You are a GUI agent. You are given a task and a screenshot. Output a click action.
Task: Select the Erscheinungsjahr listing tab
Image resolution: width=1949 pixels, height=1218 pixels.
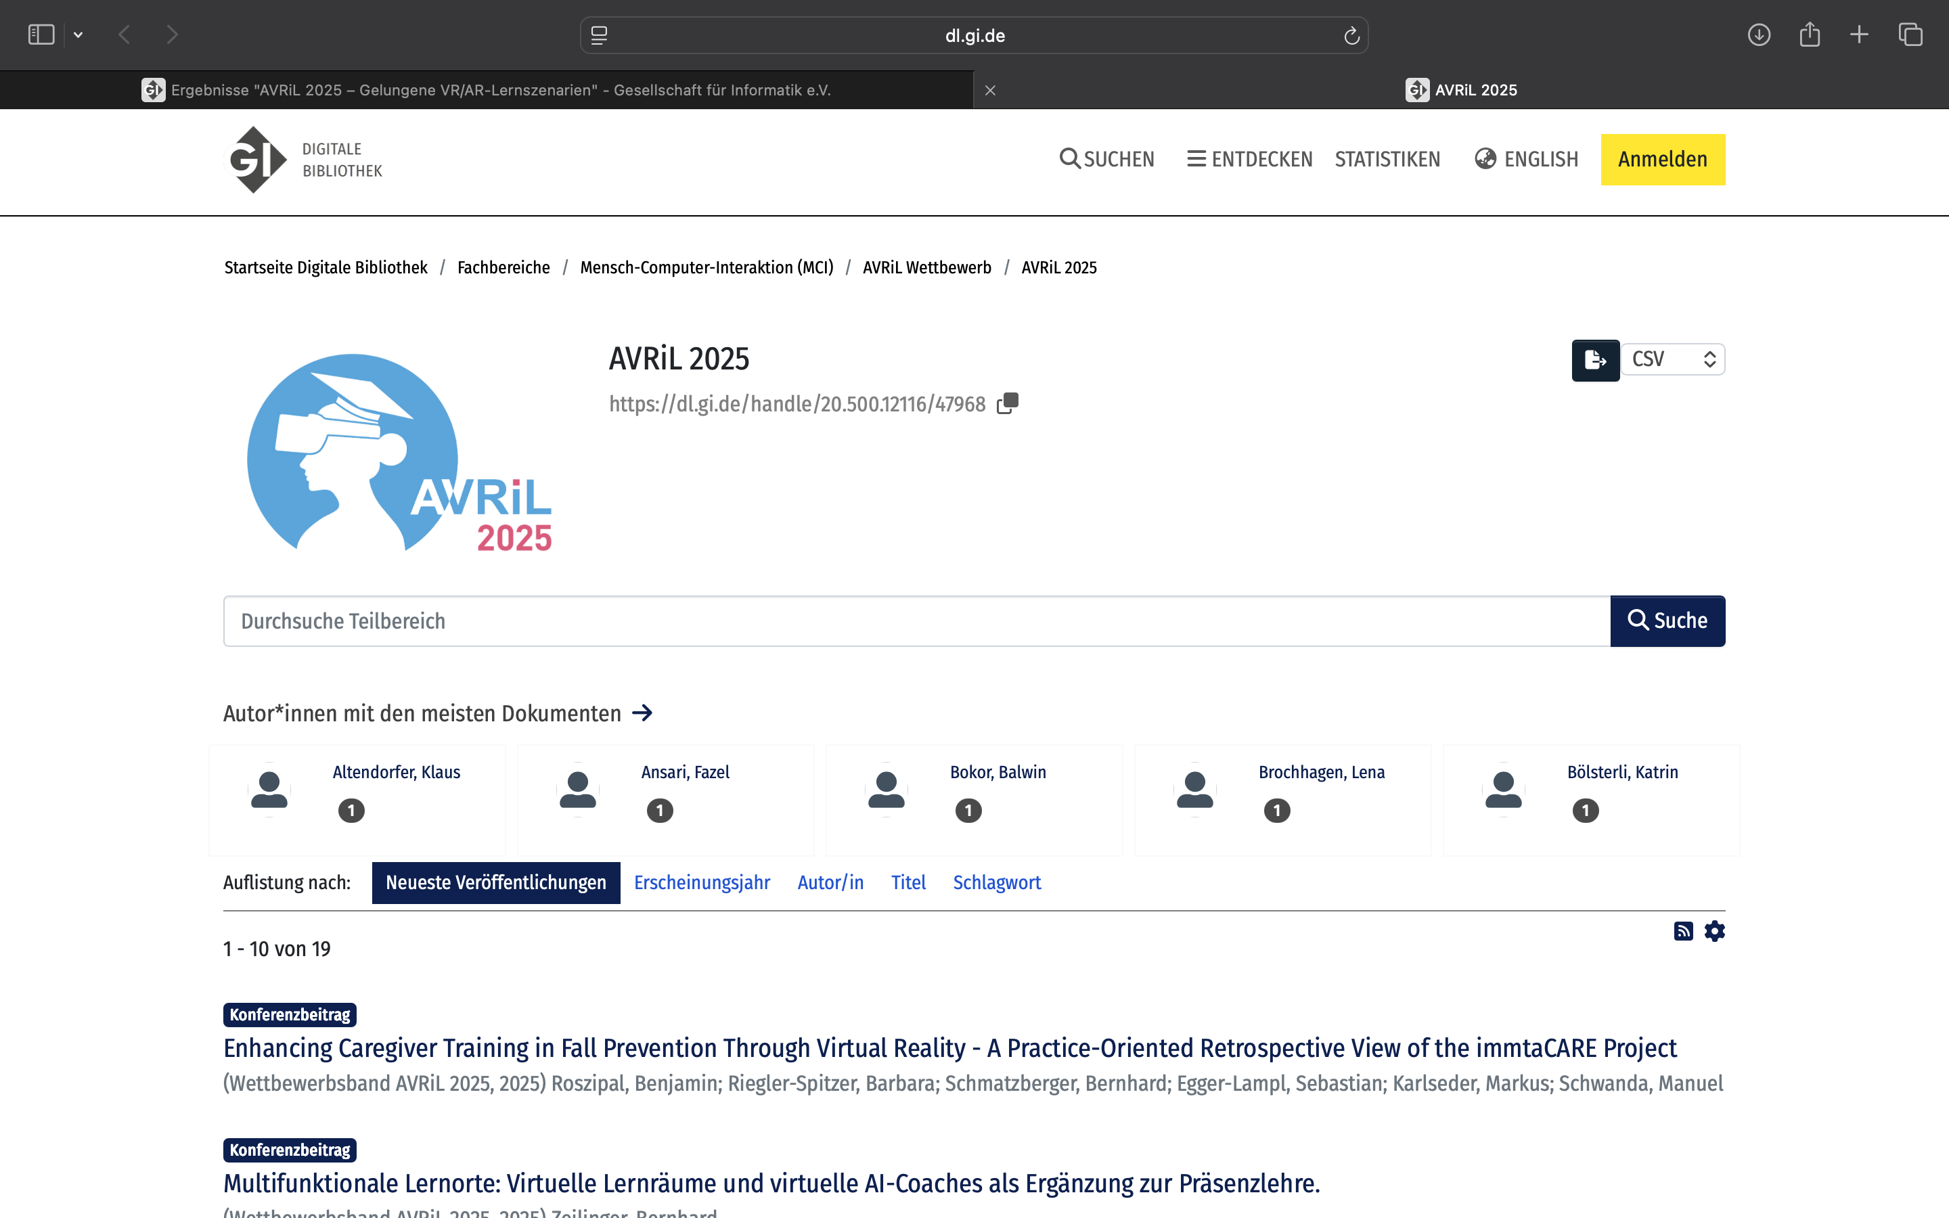[x=702, y=882]
